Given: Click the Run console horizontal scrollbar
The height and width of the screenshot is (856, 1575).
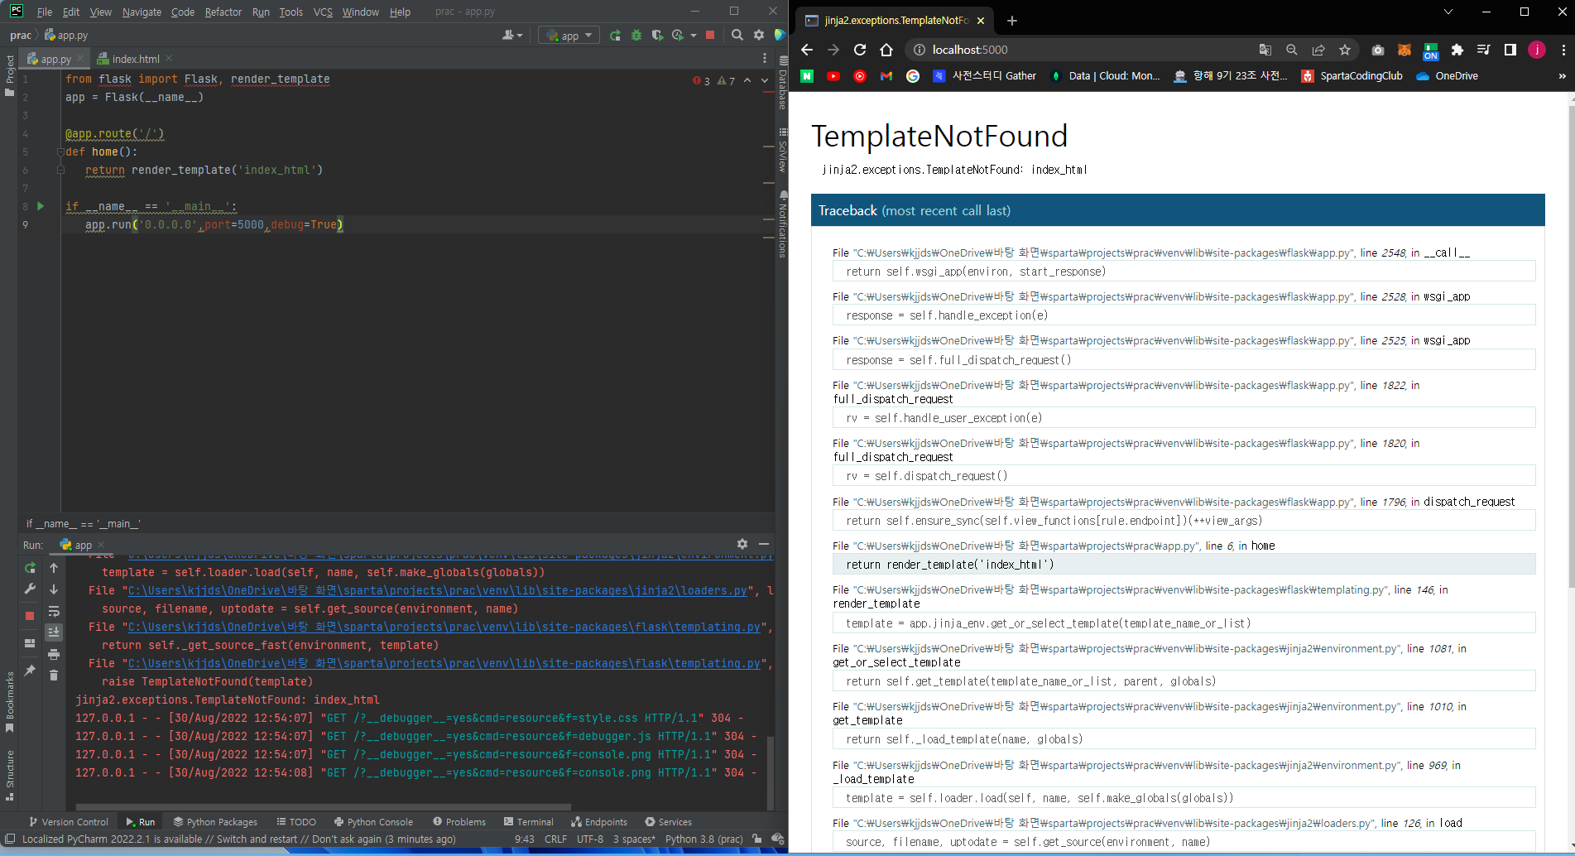Looking at the screenshot, I should (323, 806).
